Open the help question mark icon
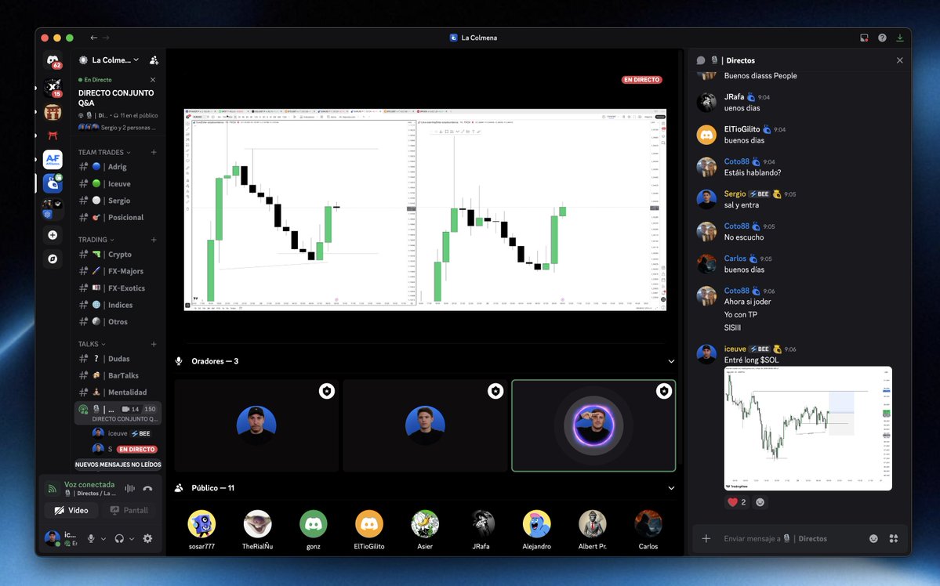Screen dimensions: 940x586 pyautogui.click(x=882, y=38)
